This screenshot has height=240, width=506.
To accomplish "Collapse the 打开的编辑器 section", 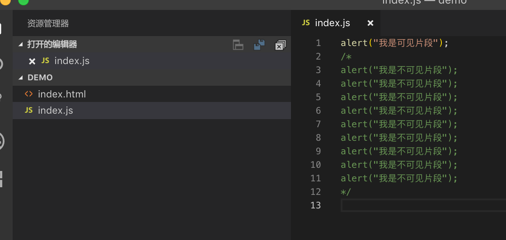I will click(x=20, y=44).
